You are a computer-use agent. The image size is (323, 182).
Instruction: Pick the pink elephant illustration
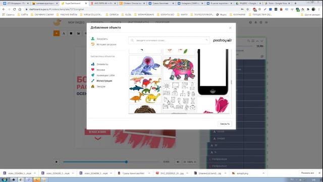[179, 68]
